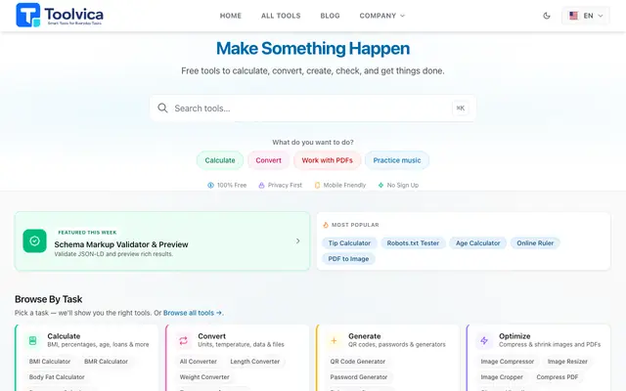Click the magnifier search icon

pos(162,109)
